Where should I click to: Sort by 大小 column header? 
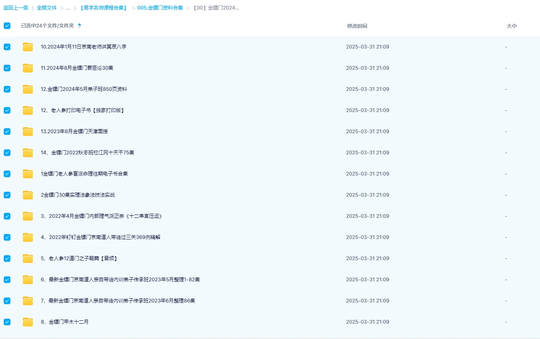[512, 26]
